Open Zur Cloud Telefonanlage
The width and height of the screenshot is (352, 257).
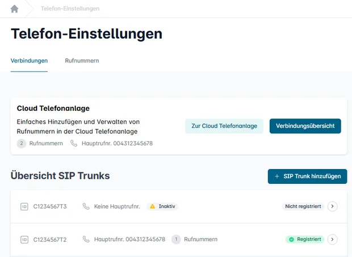pyautogui.click(x=224, y=126)
